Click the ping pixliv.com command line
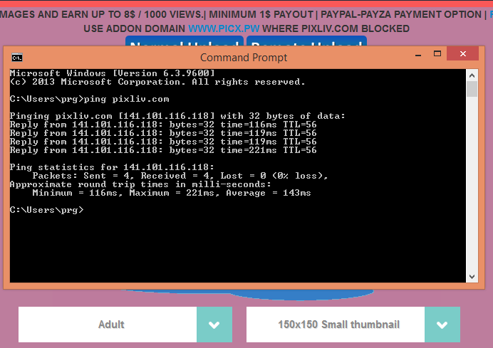This screenshot has width=493, height=348. pyautogui.click(x=90, y=99)
